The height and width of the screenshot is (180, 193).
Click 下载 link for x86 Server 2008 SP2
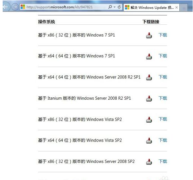click(163, 161)
